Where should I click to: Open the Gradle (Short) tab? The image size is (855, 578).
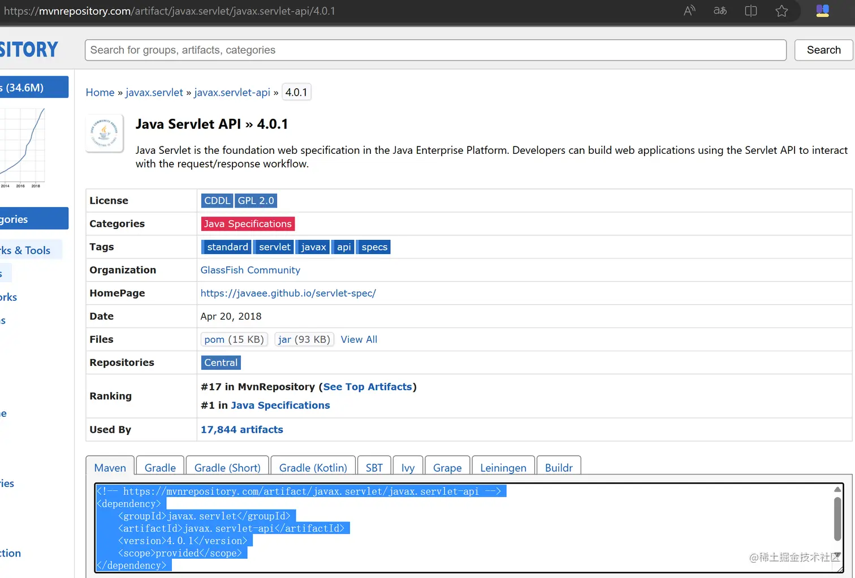(227, 468)
